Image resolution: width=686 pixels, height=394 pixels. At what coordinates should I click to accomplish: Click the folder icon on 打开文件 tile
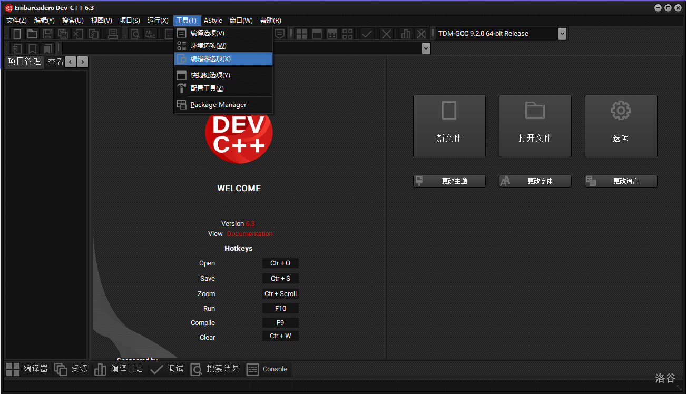(535, 111)
